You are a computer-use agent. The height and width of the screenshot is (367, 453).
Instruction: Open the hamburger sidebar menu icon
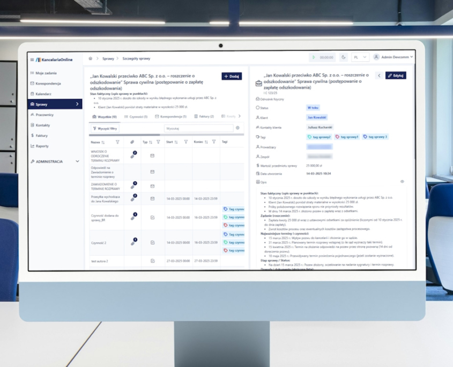coord(32,60)
